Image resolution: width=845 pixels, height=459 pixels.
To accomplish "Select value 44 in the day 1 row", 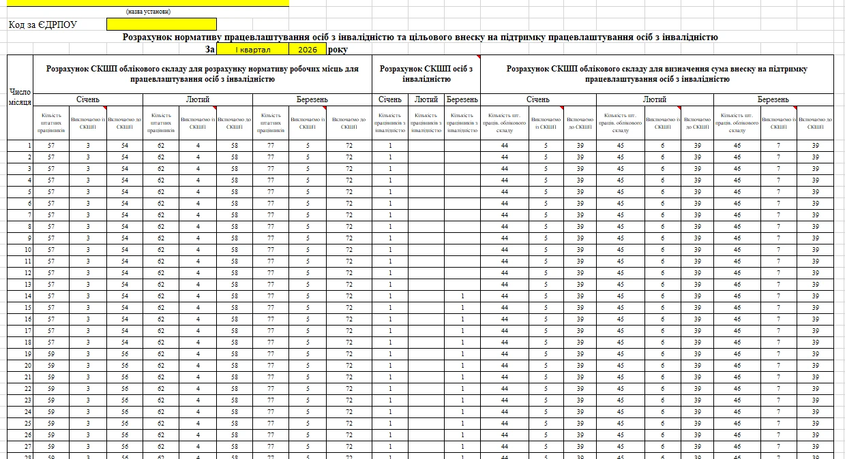I will tap(505, 146).
